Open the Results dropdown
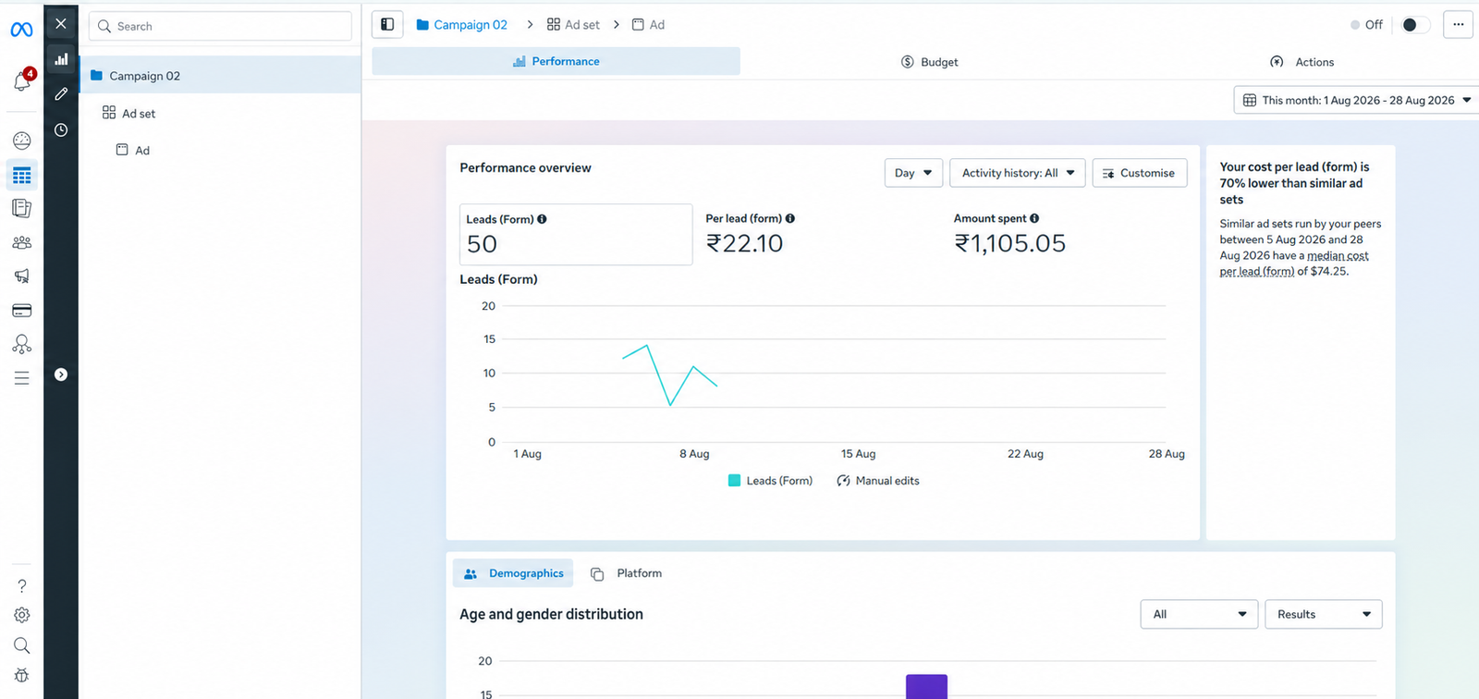Screen dimensions: 1479x699 click(1324, 615)
